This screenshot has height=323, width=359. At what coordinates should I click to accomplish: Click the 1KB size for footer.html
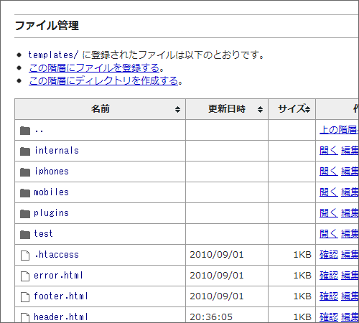coord(302,296)
